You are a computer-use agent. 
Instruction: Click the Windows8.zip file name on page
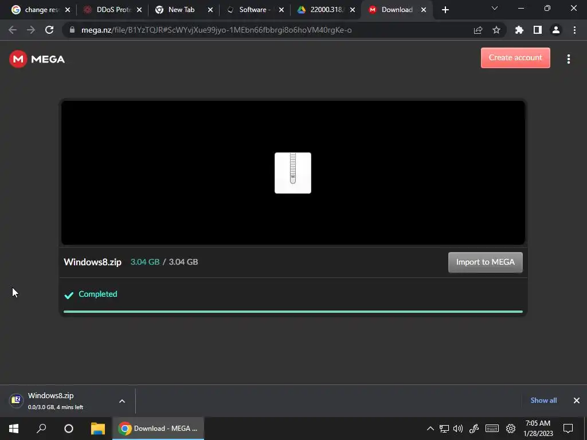coord(92,262)
